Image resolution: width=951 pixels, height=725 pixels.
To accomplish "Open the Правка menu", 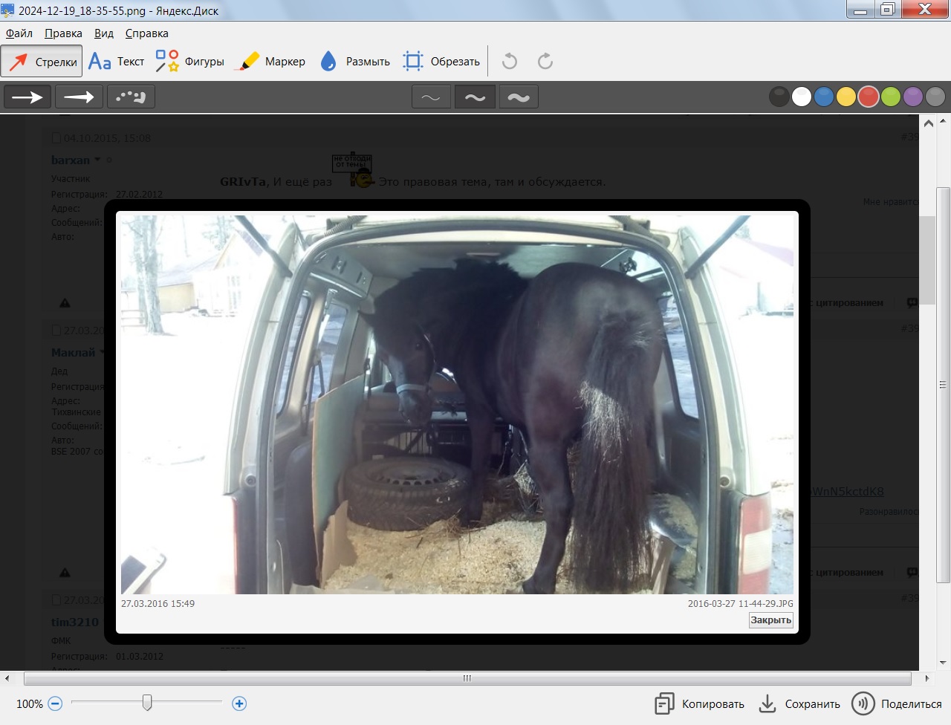I will pyautogui.click(x=63, y=33).
